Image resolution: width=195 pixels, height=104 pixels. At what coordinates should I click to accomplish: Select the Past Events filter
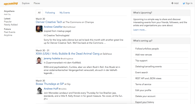pos(10,32)
